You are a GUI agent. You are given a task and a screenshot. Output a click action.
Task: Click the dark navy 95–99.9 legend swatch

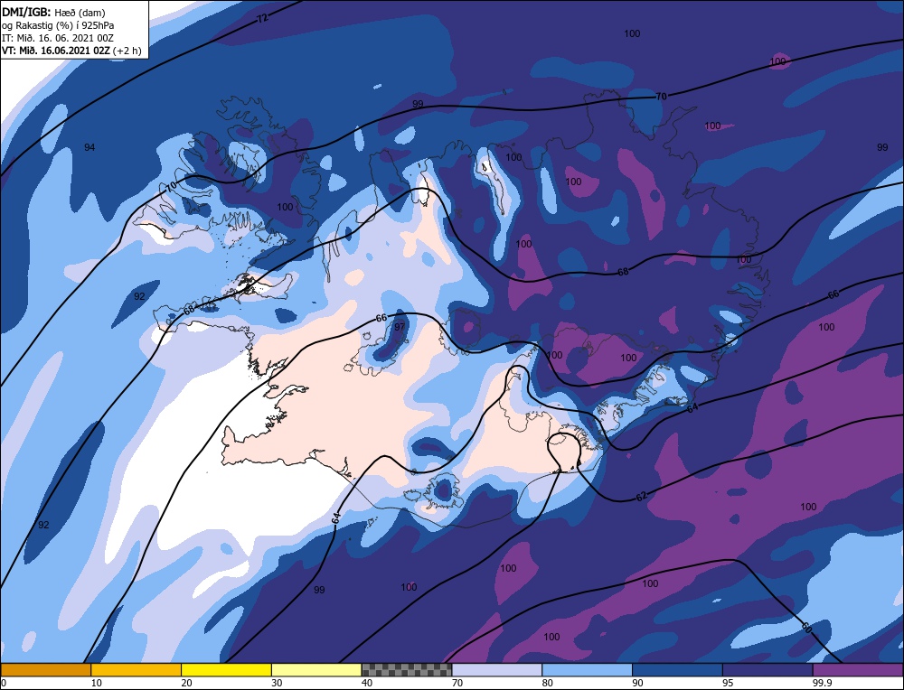pos(767,669)
